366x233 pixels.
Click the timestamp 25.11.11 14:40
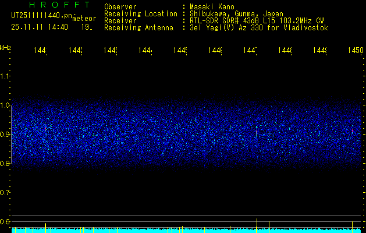click(x=40, y=27)
